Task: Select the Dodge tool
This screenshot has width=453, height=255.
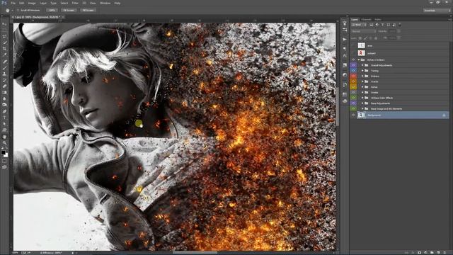Action: (x=4, y=105)
